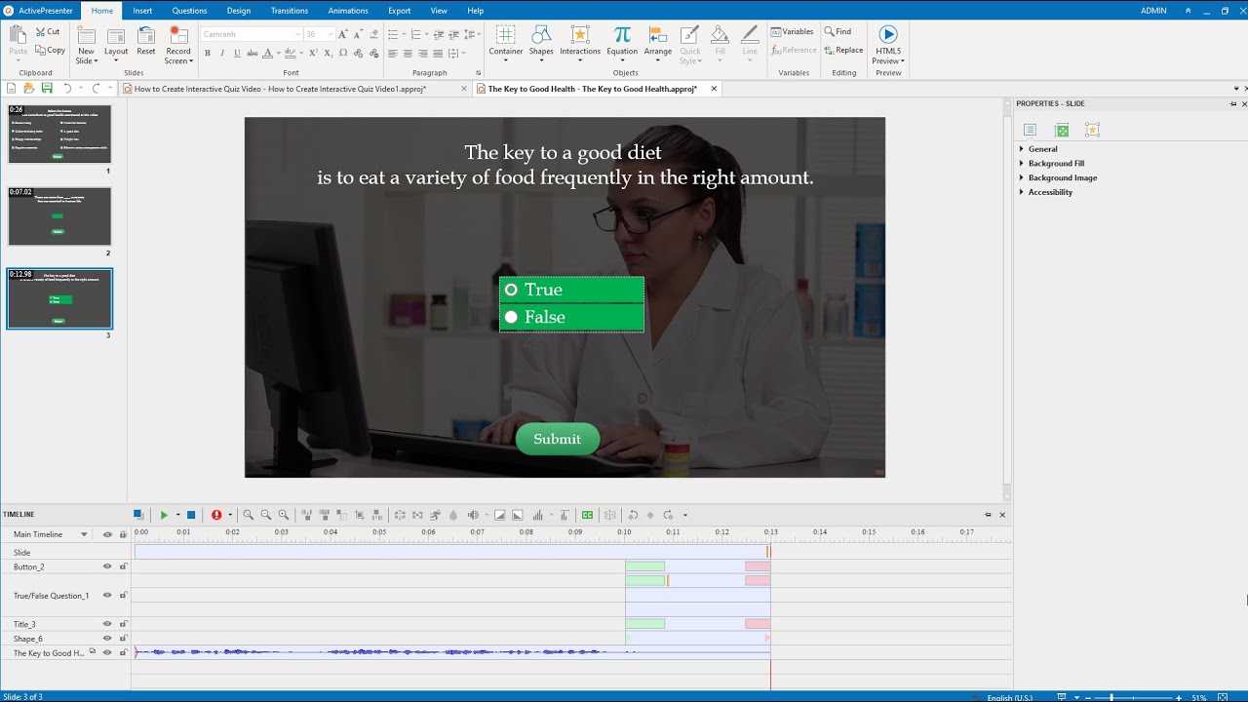Screen dimensions: 1248x702
Task: Stop timeline playback
Action: 191,515
